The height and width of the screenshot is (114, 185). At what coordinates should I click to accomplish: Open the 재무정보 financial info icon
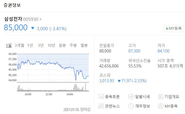tap(131, 106)
